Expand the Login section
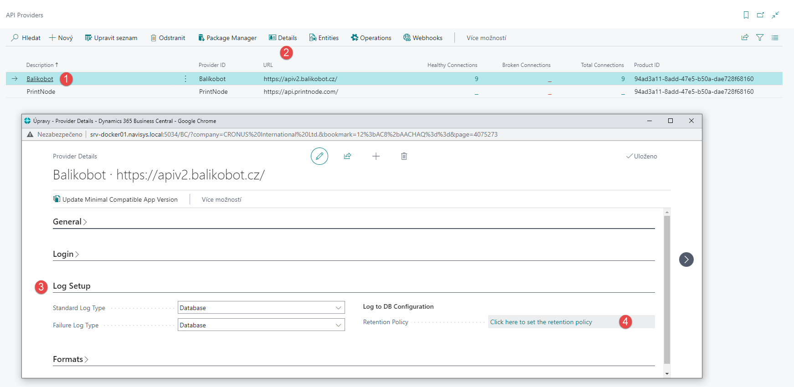 (66, 254)
